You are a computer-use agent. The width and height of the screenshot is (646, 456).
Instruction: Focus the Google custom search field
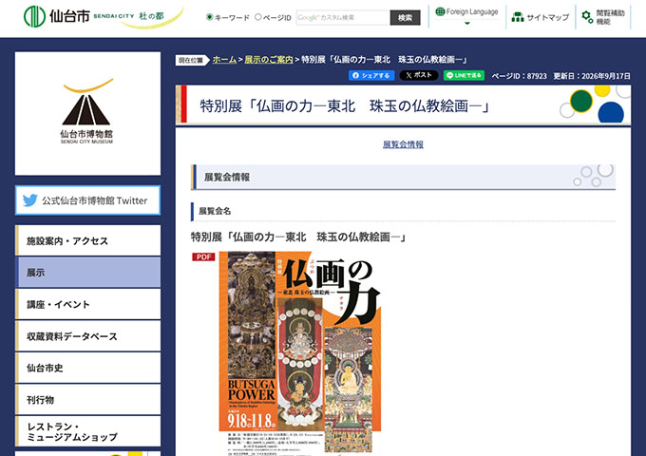click(343, 18)
